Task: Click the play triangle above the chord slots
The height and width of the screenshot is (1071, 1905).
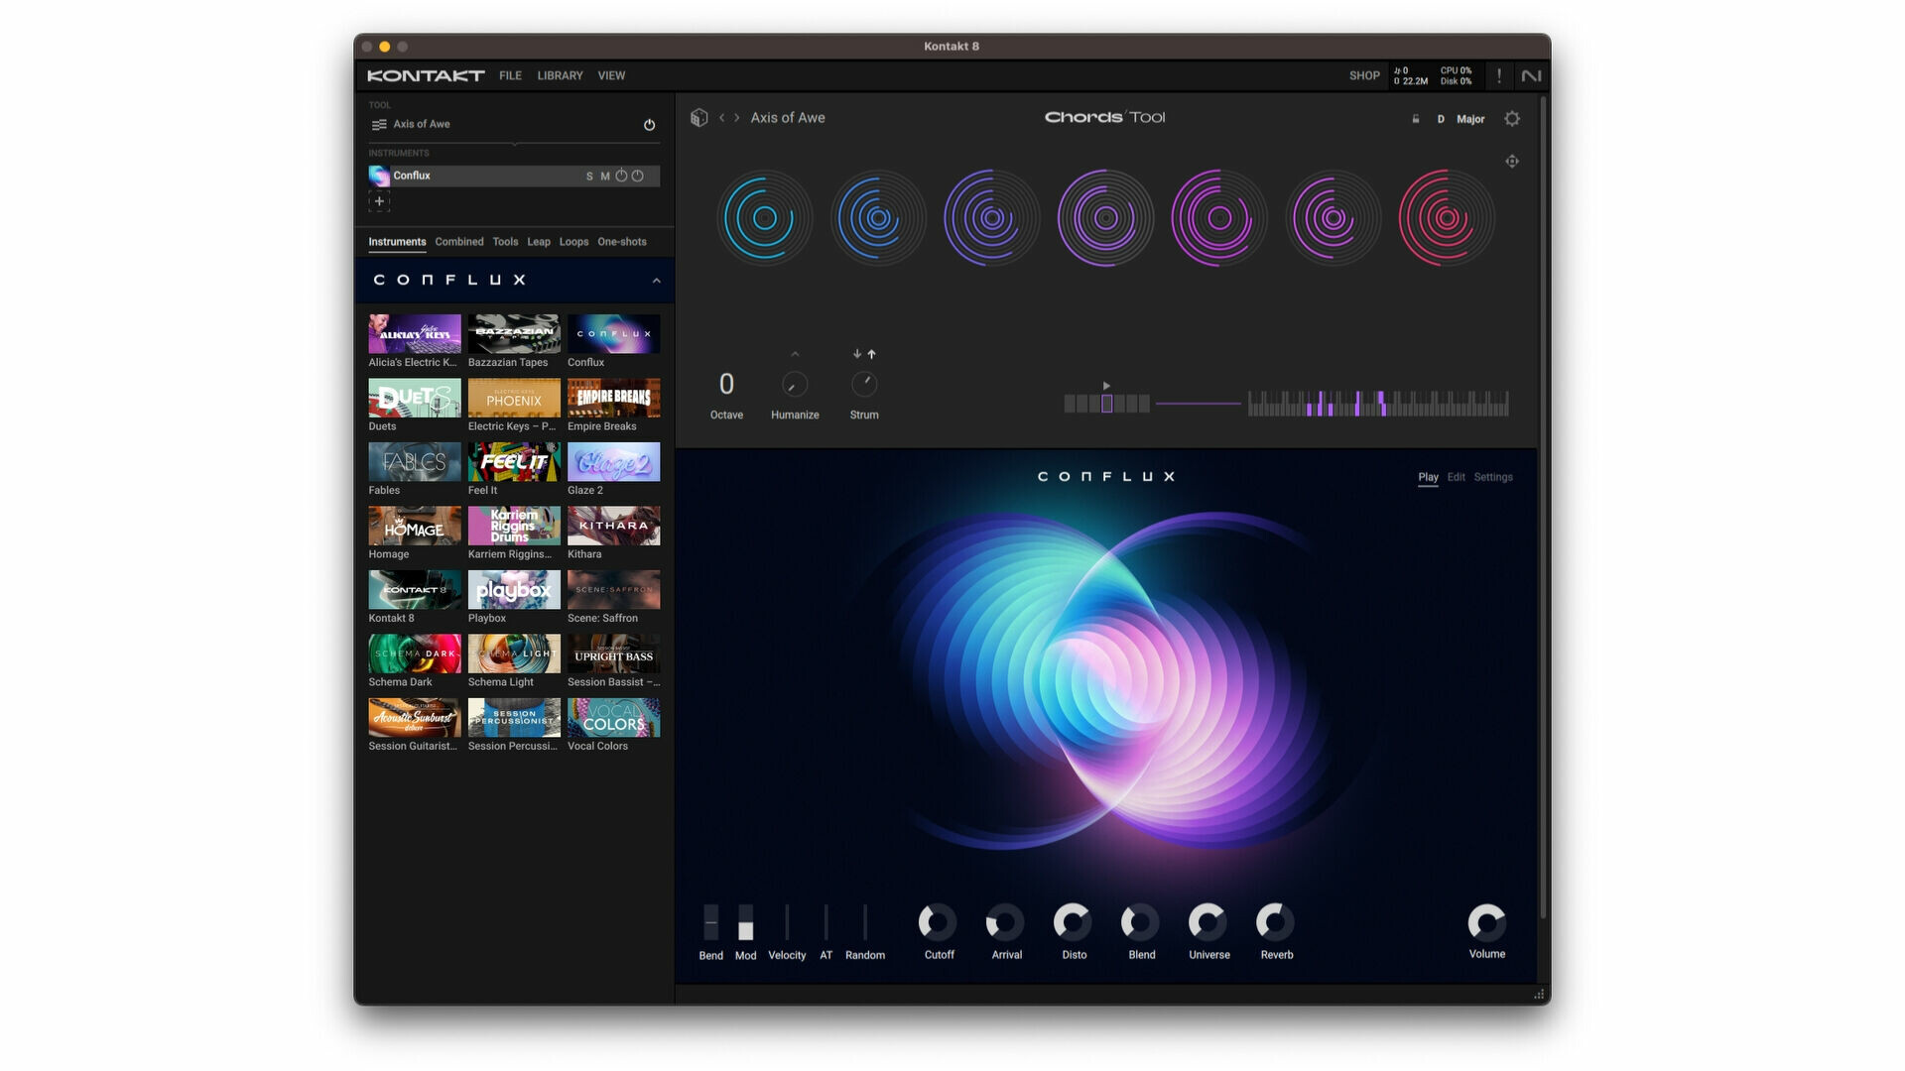Action: point(1106,386)
